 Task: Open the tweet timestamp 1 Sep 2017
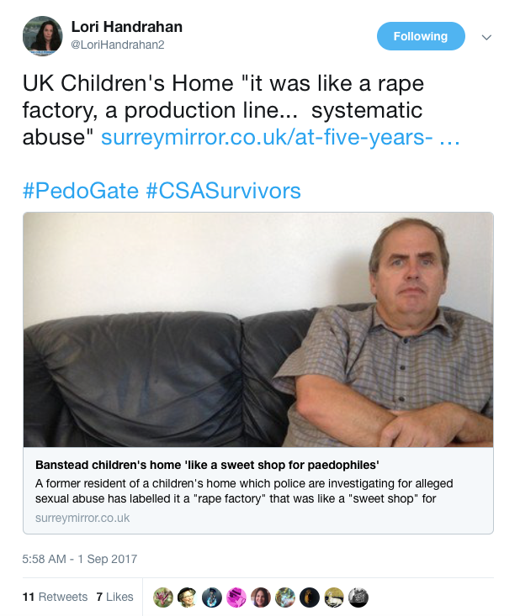pyautogui.click(x=80, y=559)
